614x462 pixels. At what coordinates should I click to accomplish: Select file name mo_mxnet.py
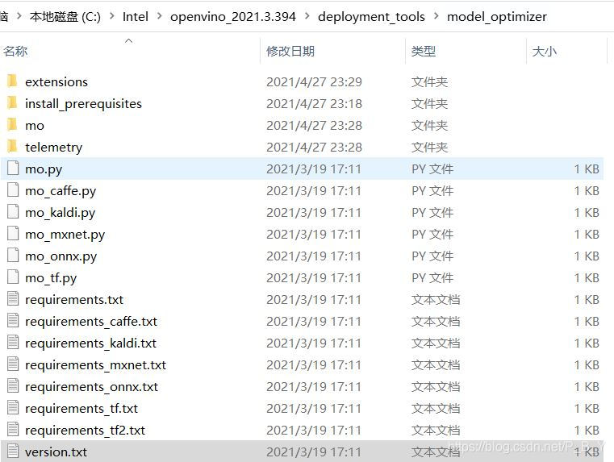tap(65, 235)
